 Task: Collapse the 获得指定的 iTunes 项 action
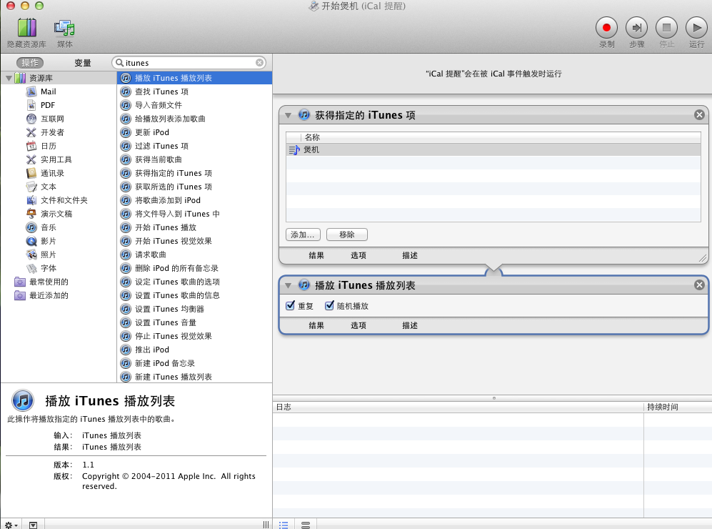coord(288,115)
